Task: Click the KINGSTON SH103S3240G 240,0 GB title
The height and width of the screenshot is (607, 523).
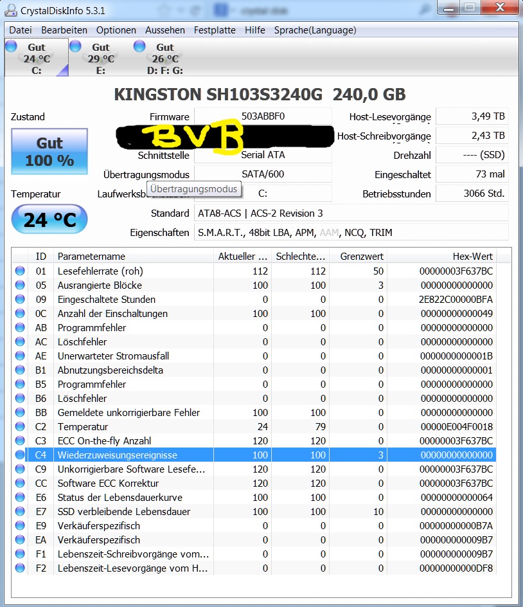Action: 260,95
